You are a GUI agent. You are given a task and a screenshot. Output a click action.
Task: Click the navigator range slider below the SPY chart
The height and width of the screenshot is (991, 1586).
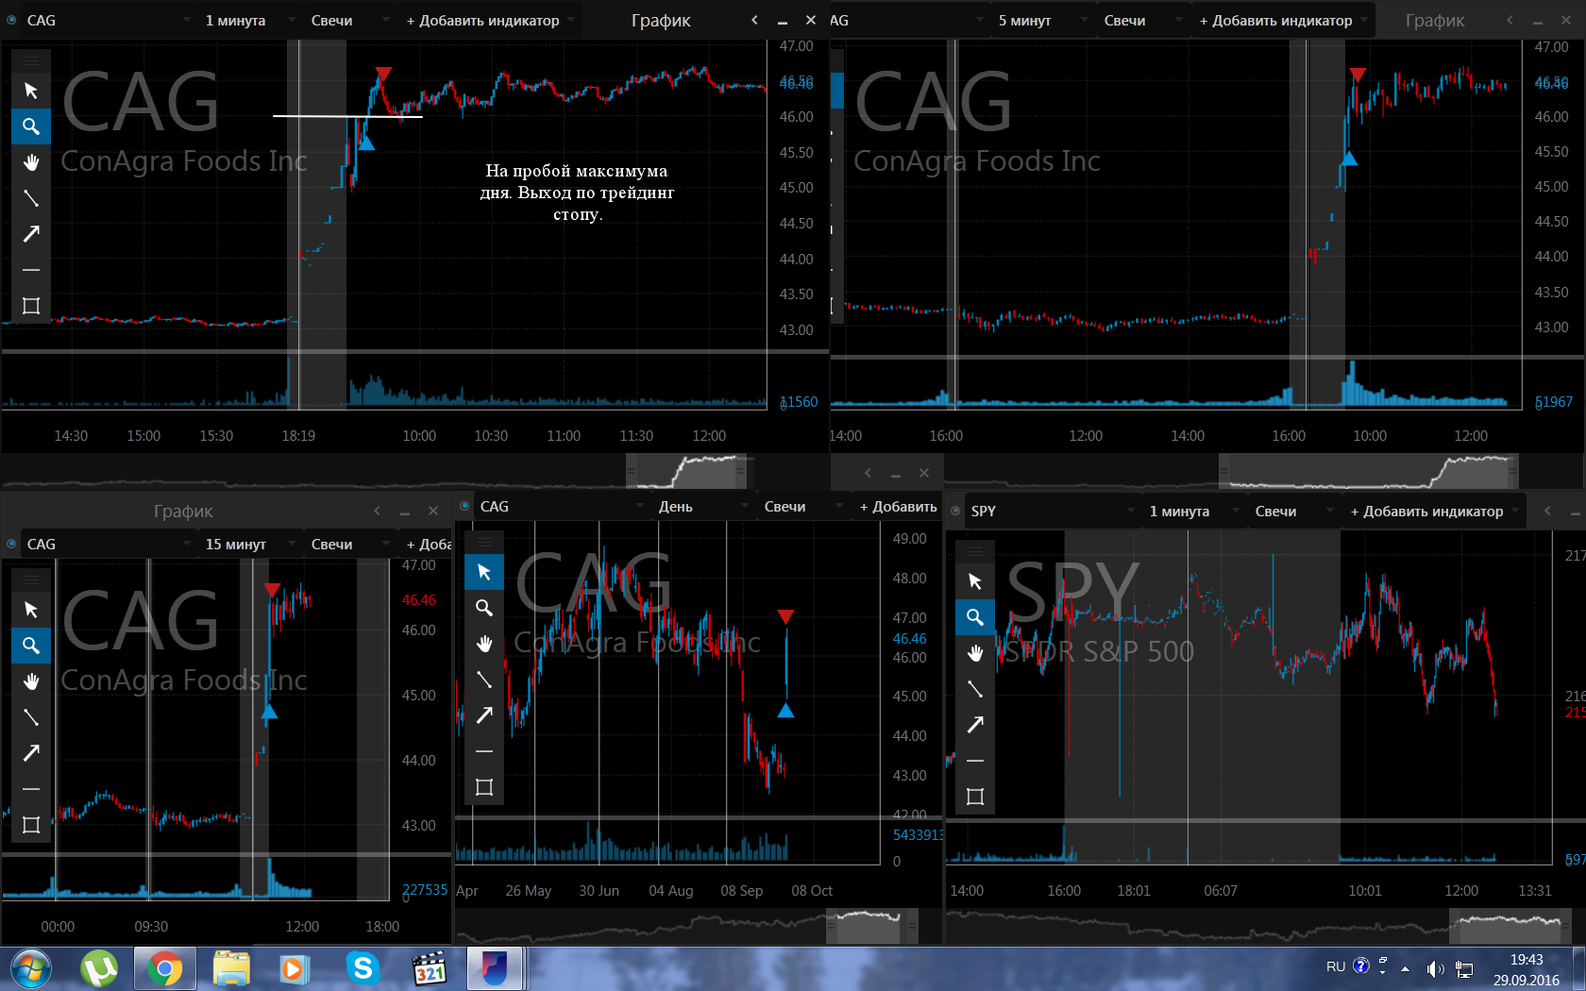click(1510, 926)
